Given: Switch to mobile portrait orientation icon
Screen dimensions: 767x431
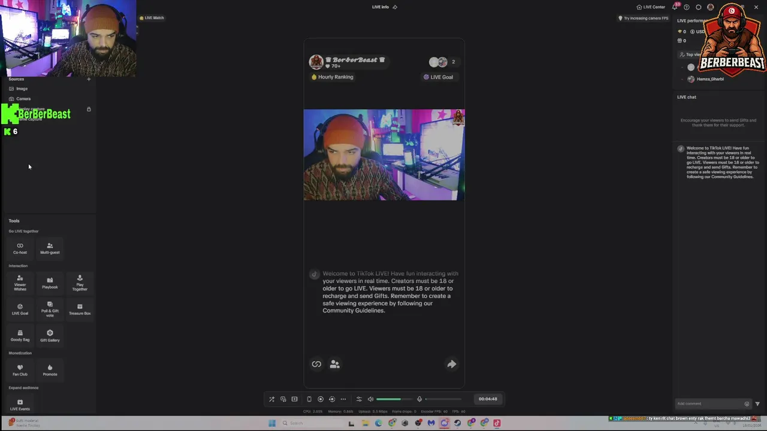Looking at the screenshot, I should 309,399.
